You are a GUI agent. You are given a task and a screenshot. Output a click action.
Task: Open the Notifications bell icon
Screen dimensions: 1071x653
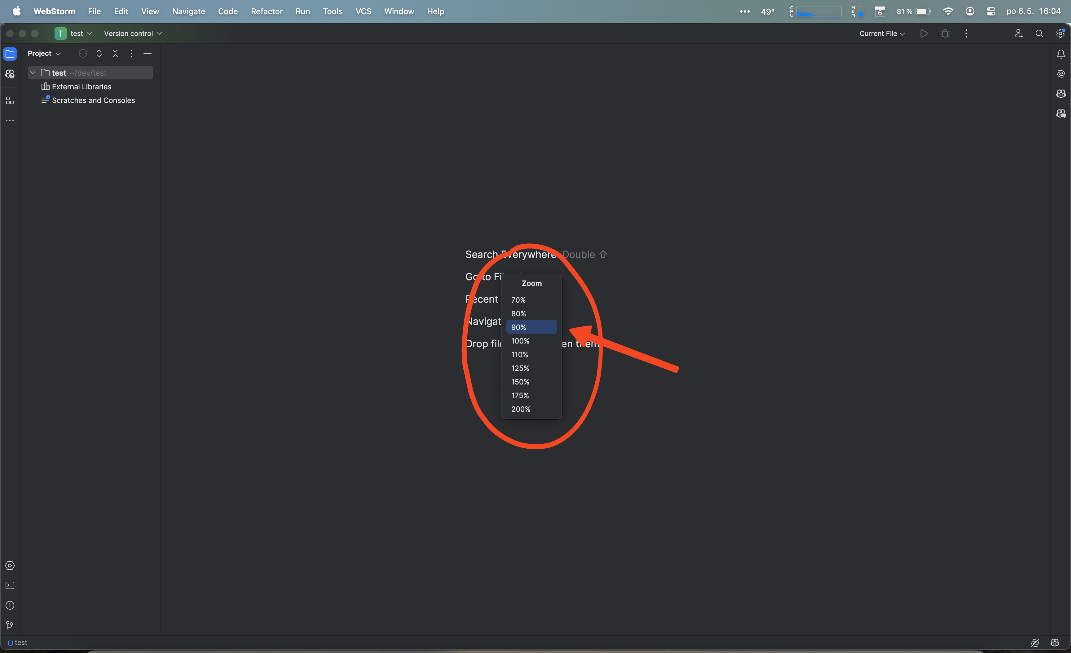click(x=1060, y=54)
